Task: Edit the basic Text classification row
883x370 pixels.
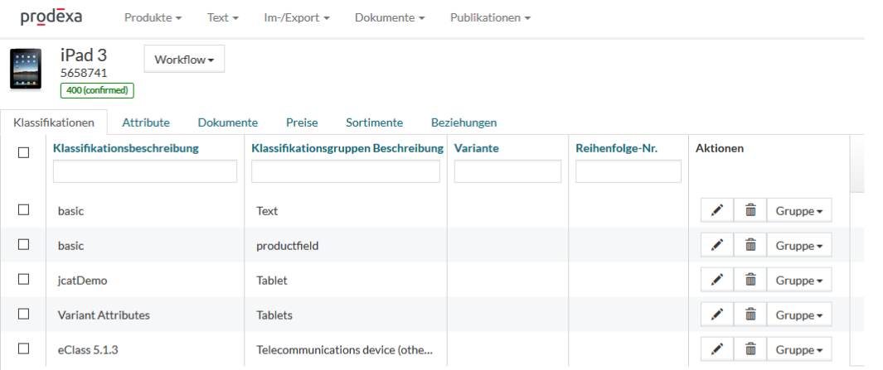Action: pyautogui.click(x=717, y=211)
